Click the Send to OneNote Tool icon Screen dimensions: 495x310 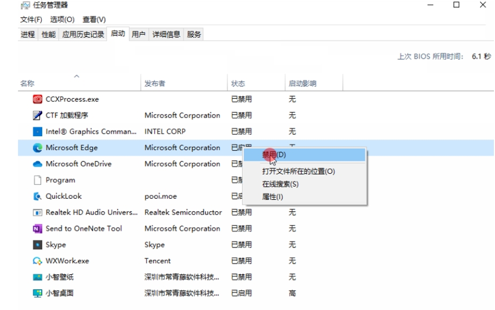click(37, 229)
